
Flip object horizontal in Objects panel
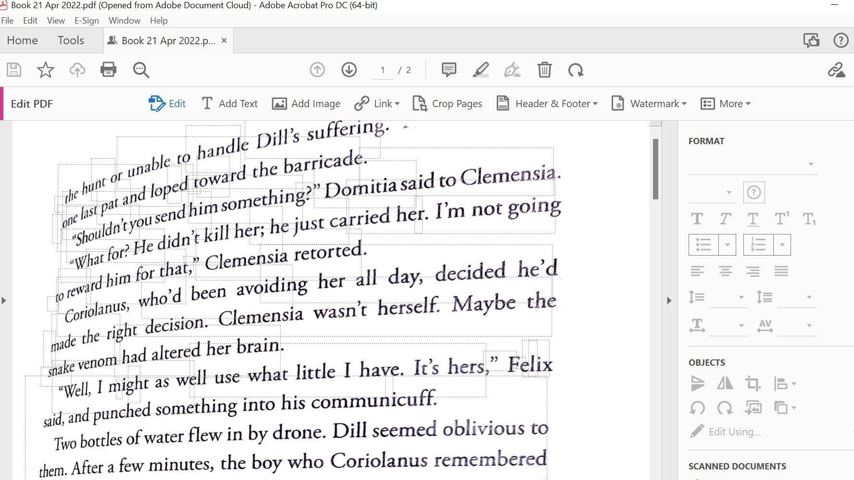pyautogui.click(x=725, y=383)
